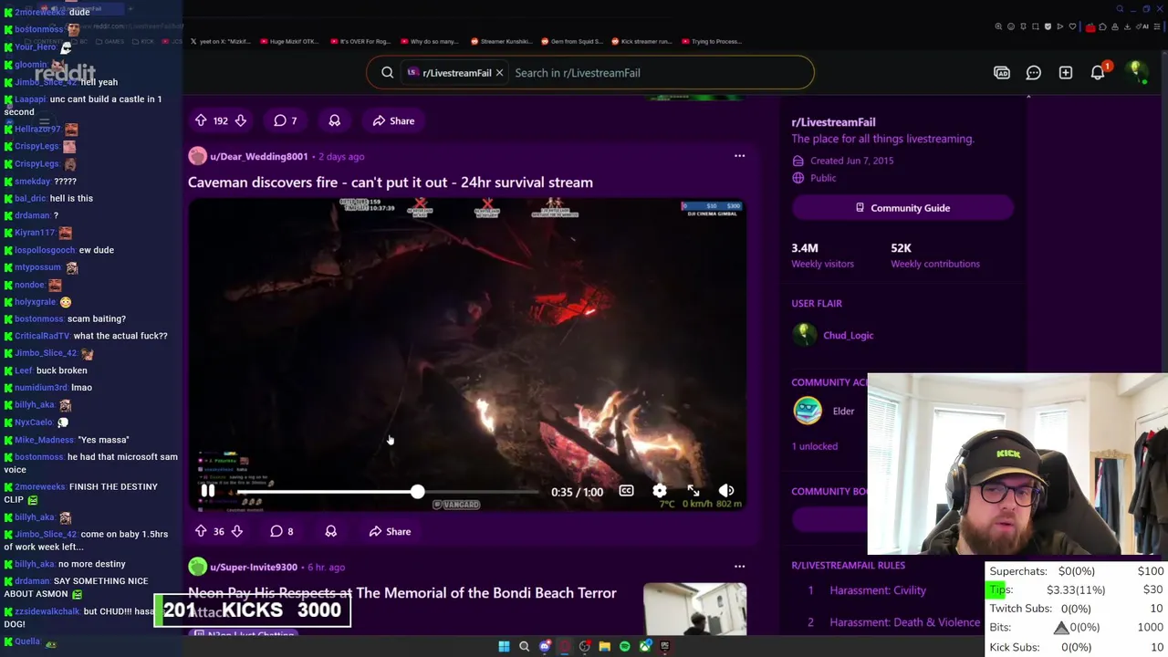Open the Xbox app from the taskbar
1168x657 pixels.
[645, 646]
